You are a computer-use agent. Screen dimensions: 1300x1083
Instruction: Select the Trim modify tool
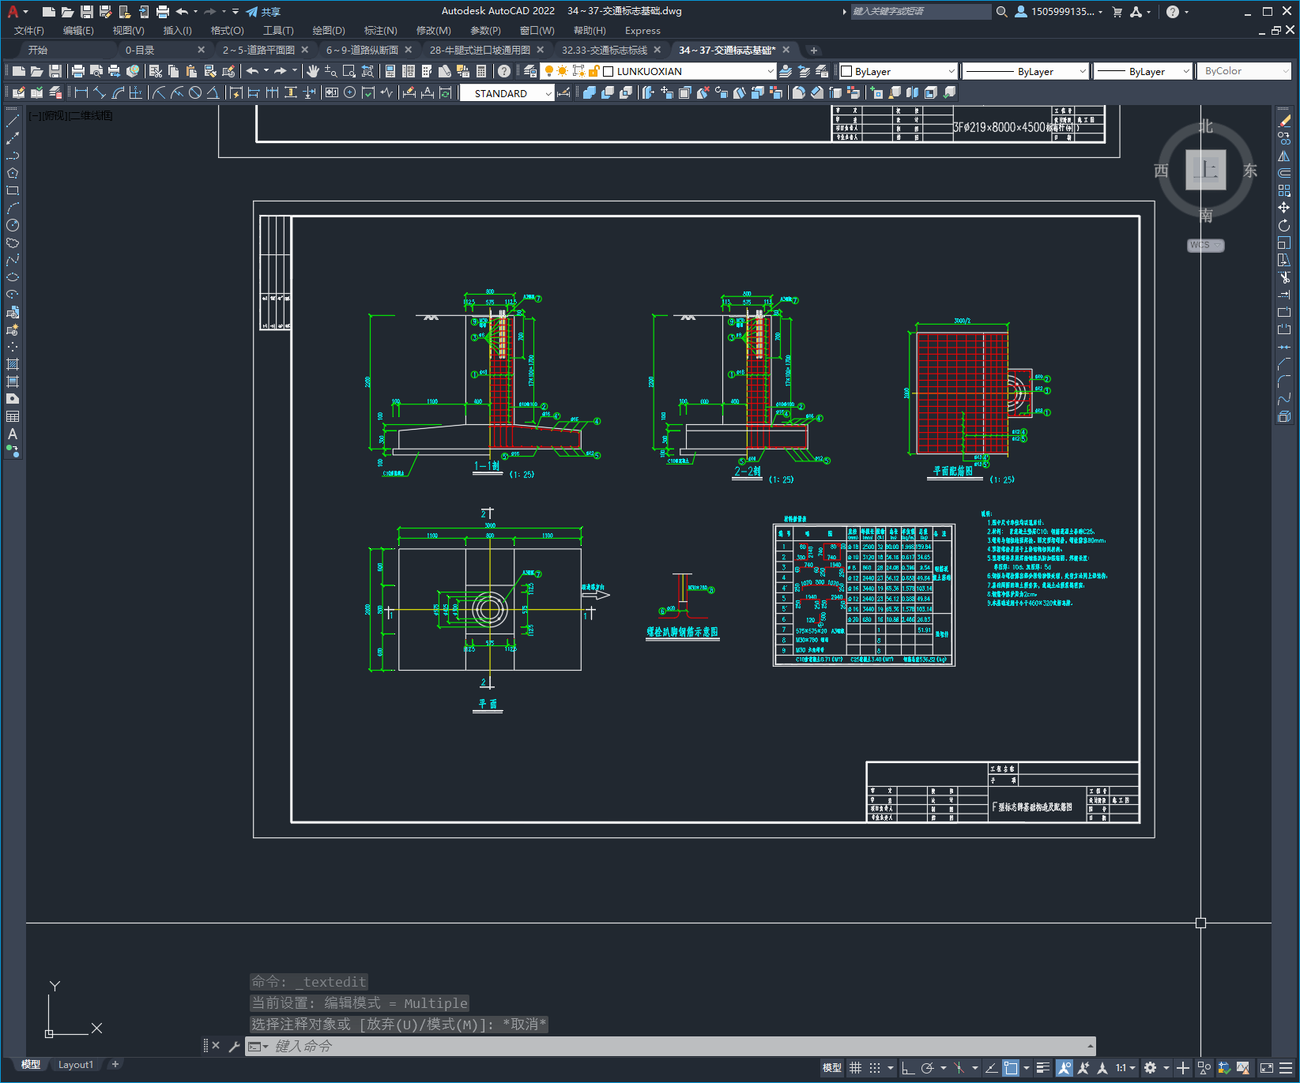pos(1284,277)
